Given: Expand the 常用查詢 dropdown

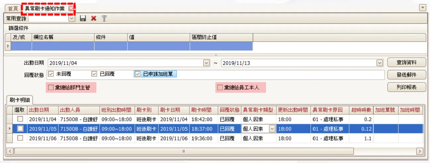Looking at the screenshot, I should 72,19.
